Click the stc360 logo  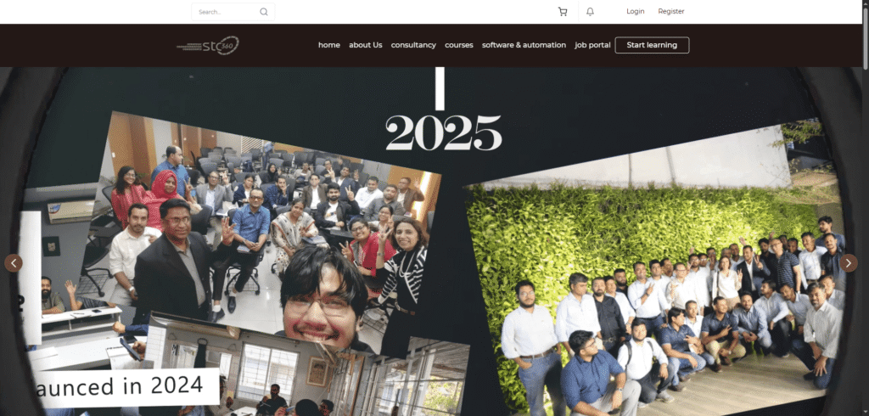point(208,46)
